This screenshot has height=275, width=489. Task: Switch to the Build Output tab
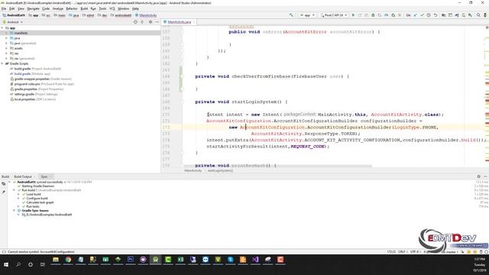23,176
